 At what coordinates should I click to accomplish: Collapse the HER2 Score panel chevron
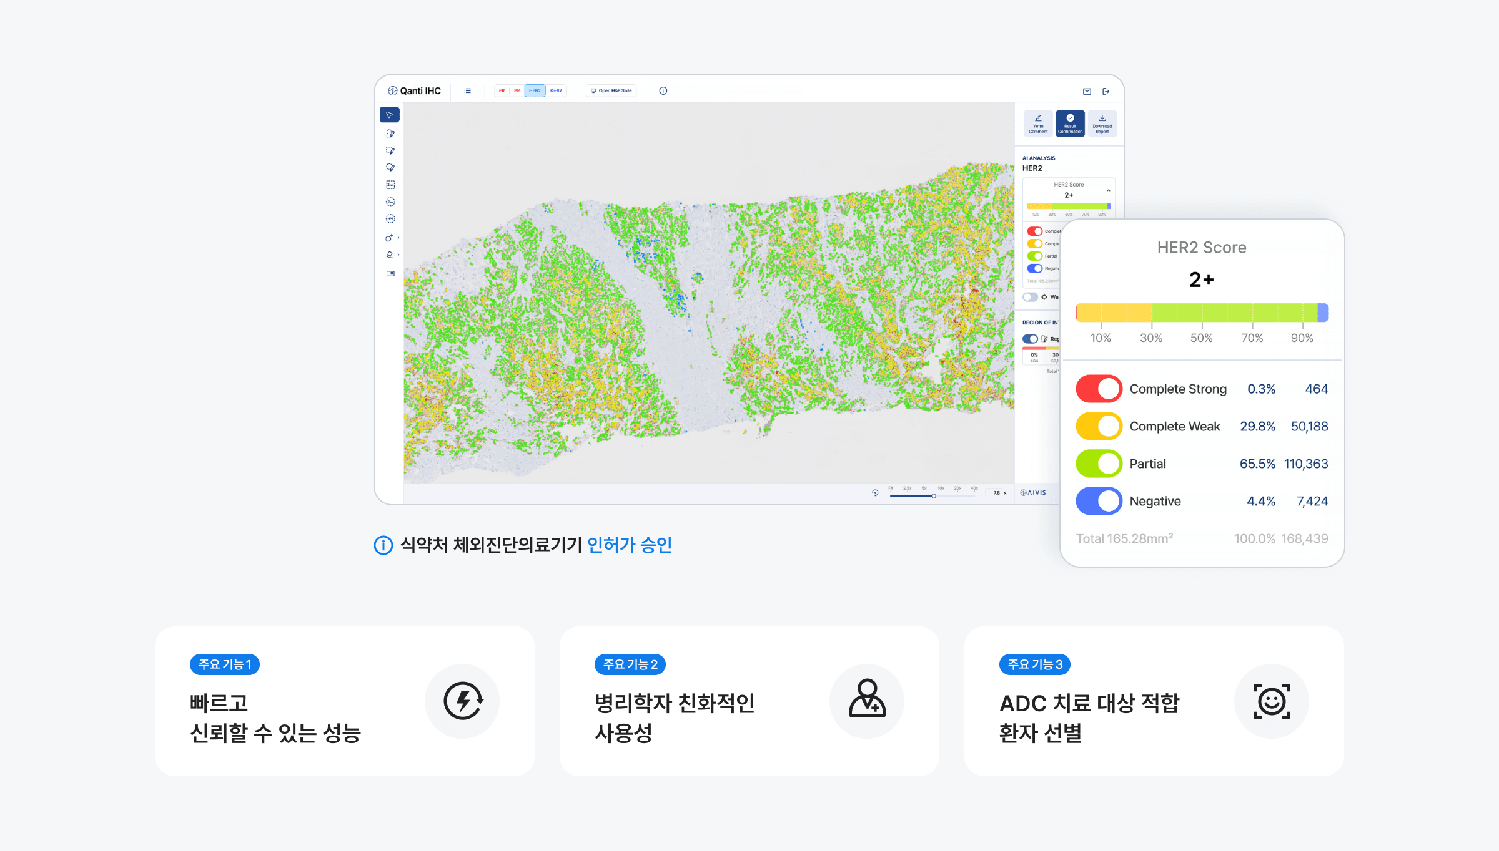(1109, 190)
